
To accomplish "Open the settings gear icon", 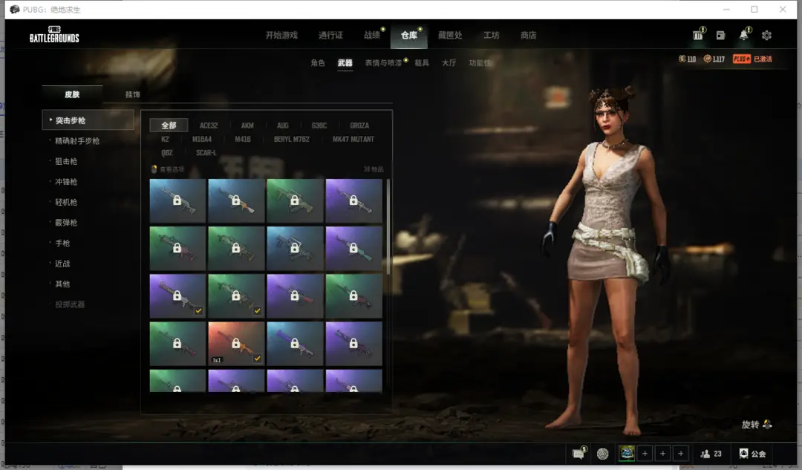I will [766, 36].
